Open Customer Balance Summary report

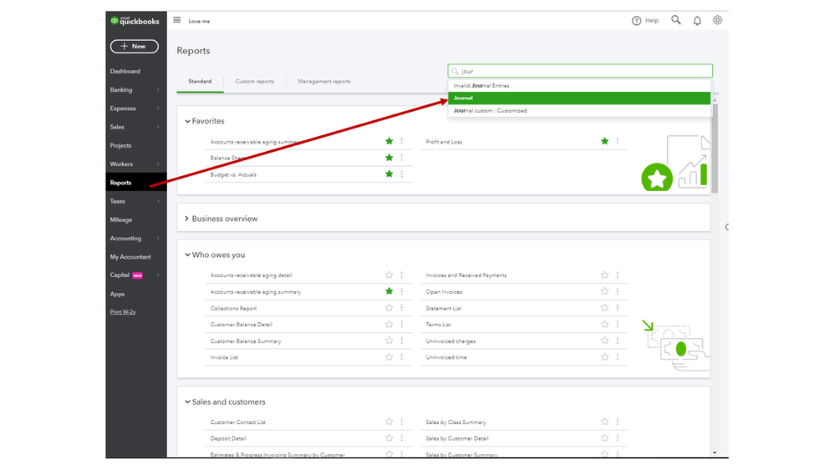[x=246, y=341]
